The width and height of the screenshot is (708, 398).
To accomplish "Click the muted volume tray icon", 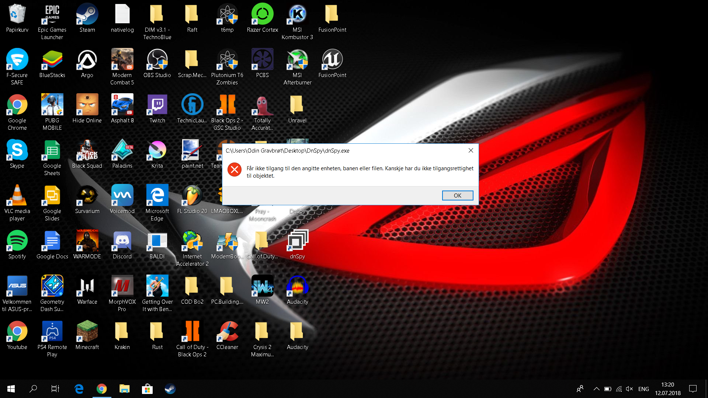I will tap(629, 389).
